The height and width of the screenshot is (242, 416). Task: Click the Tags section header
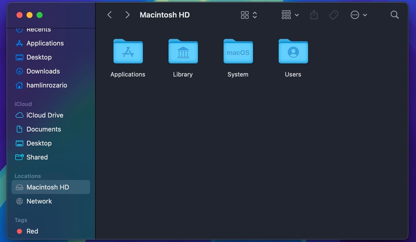(x=21, y=220)
